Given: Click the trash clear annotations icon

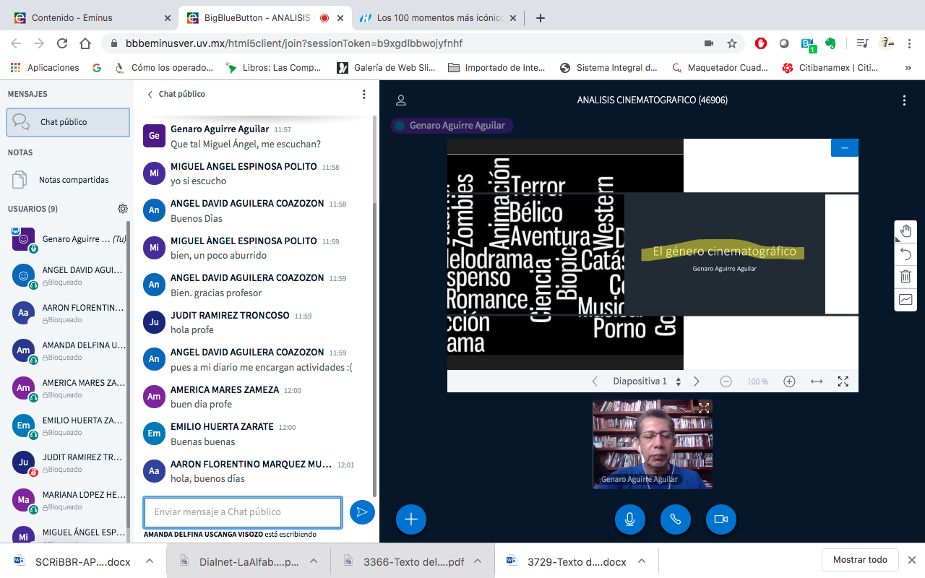Looking at the screenshot, I should 905,276.
